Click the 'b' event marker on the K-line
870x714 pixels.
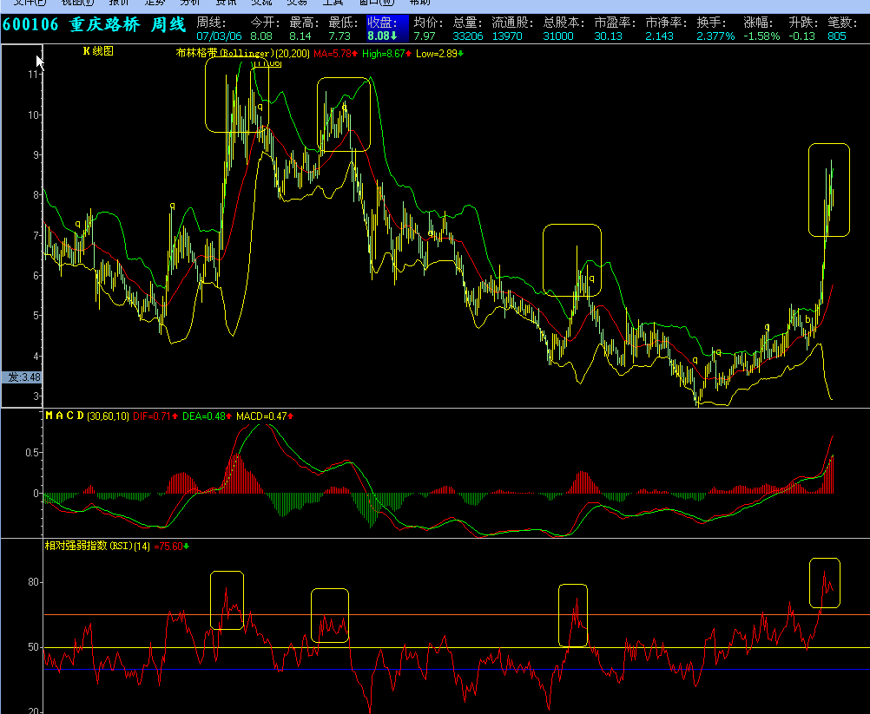(x=807, y=320)
